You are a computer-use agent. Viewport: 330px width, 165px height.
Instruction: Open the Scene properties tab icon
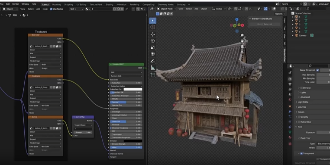(290, 95)
